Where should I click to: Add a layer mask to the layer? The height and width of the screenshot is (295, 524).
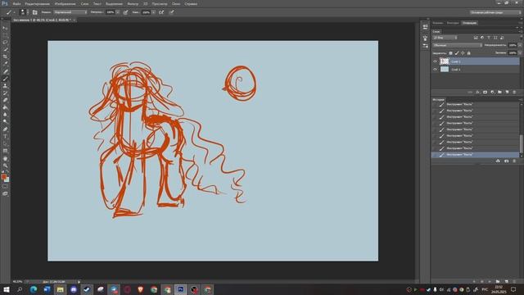coord(485,92)
